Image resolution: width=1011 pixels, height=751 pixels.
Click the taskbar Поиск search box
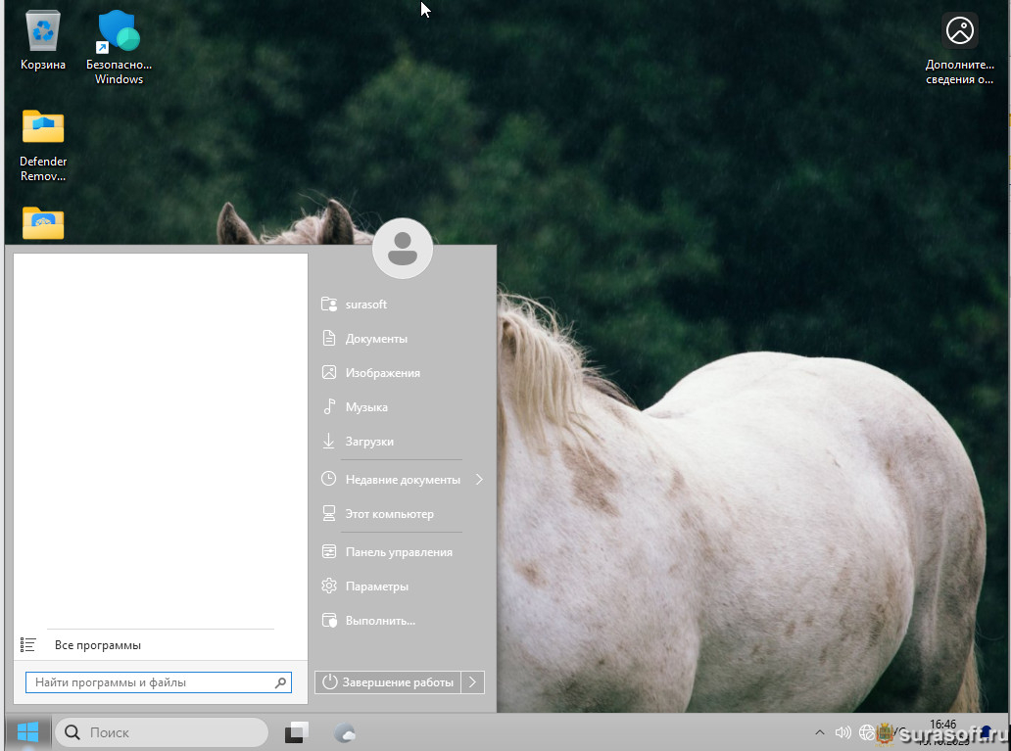(162, 732)
